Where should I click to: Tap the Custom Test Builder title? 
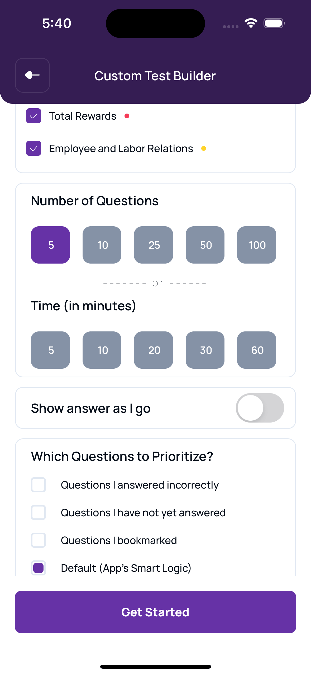pos(155,76)
